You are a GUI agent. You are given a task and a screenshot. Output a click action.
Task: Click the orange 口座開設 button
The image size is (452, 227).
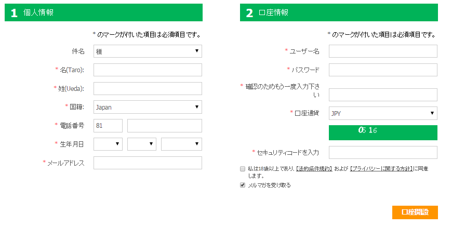click(x=415, y=212)
